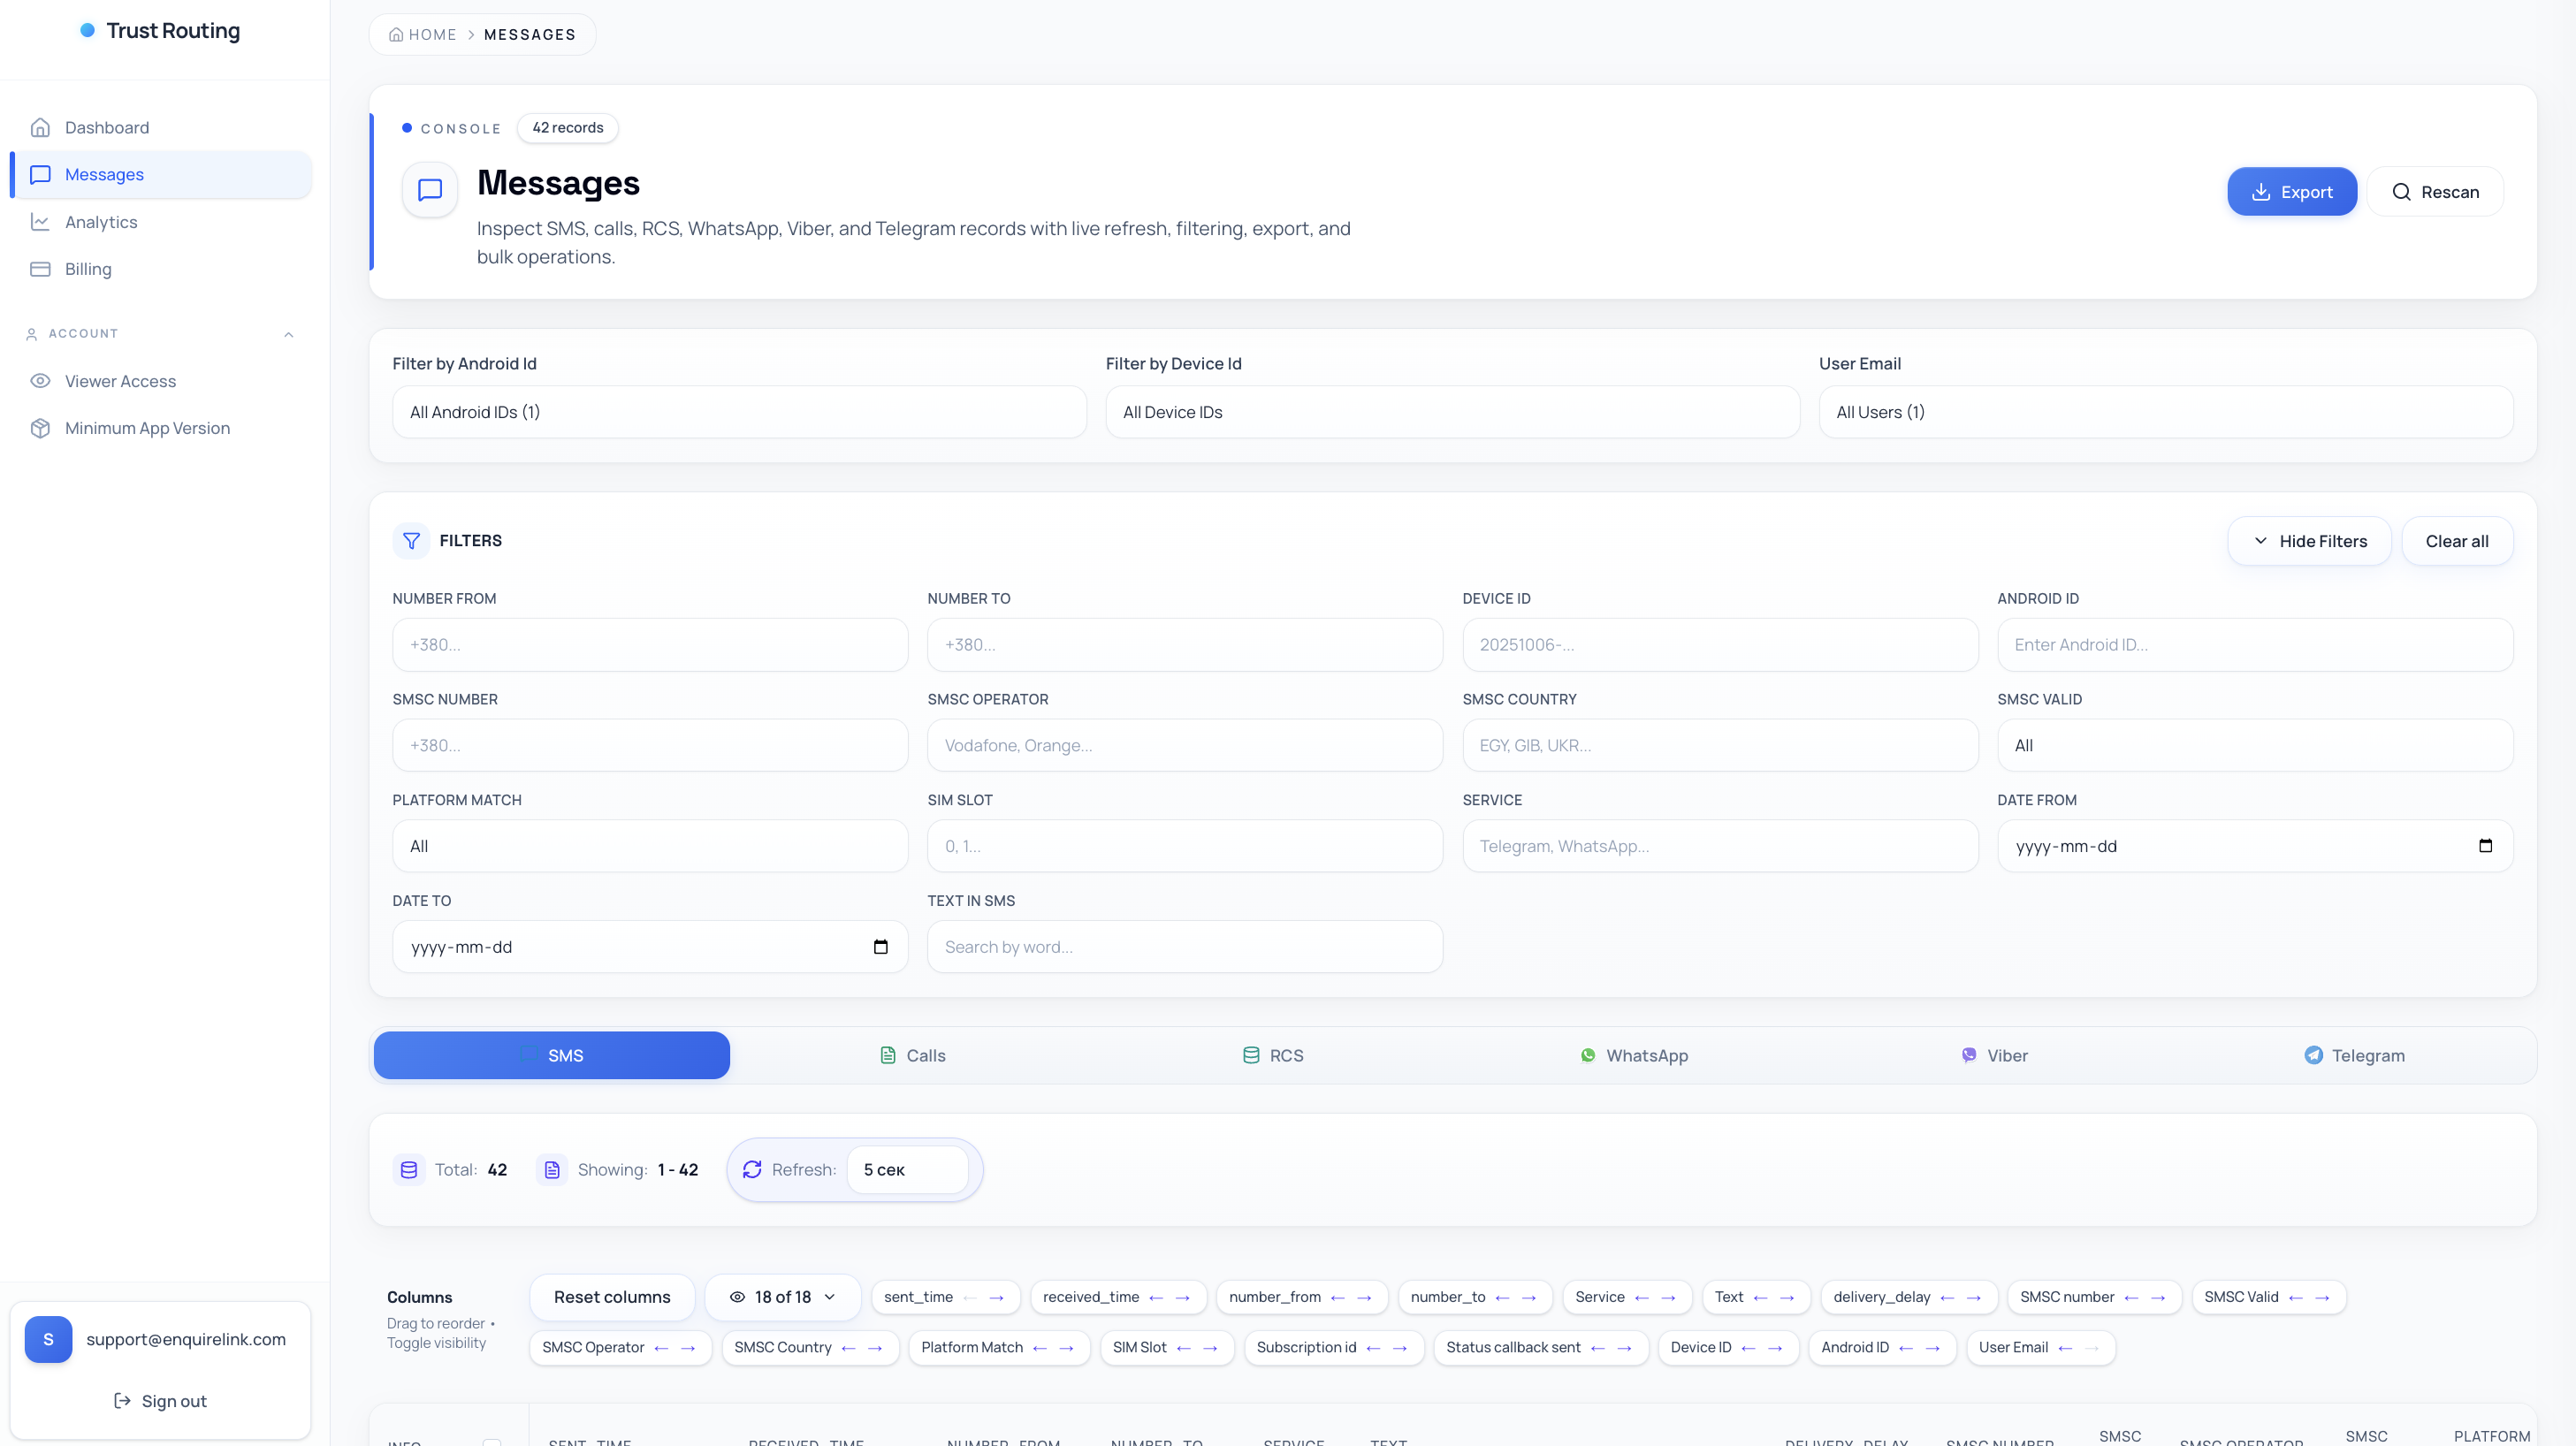
Task: Collapse filters with Hide Filters
Action: pos(2309,541)
